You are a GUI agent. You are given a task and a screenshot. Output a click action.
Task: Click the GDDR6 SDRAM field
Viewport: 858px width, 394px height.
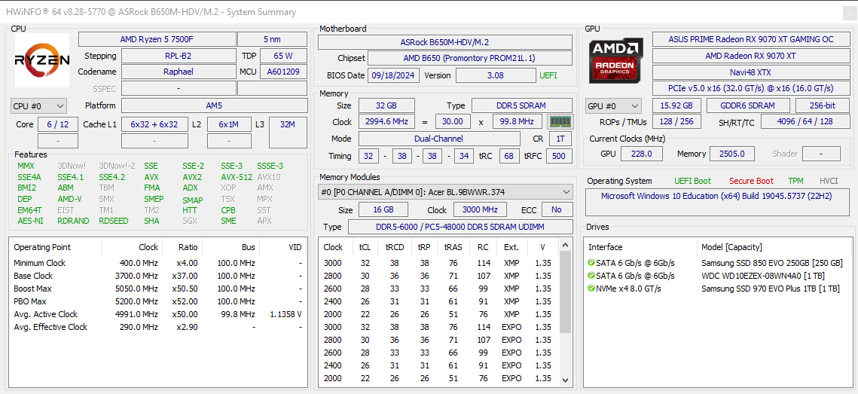tap(748, 105)
